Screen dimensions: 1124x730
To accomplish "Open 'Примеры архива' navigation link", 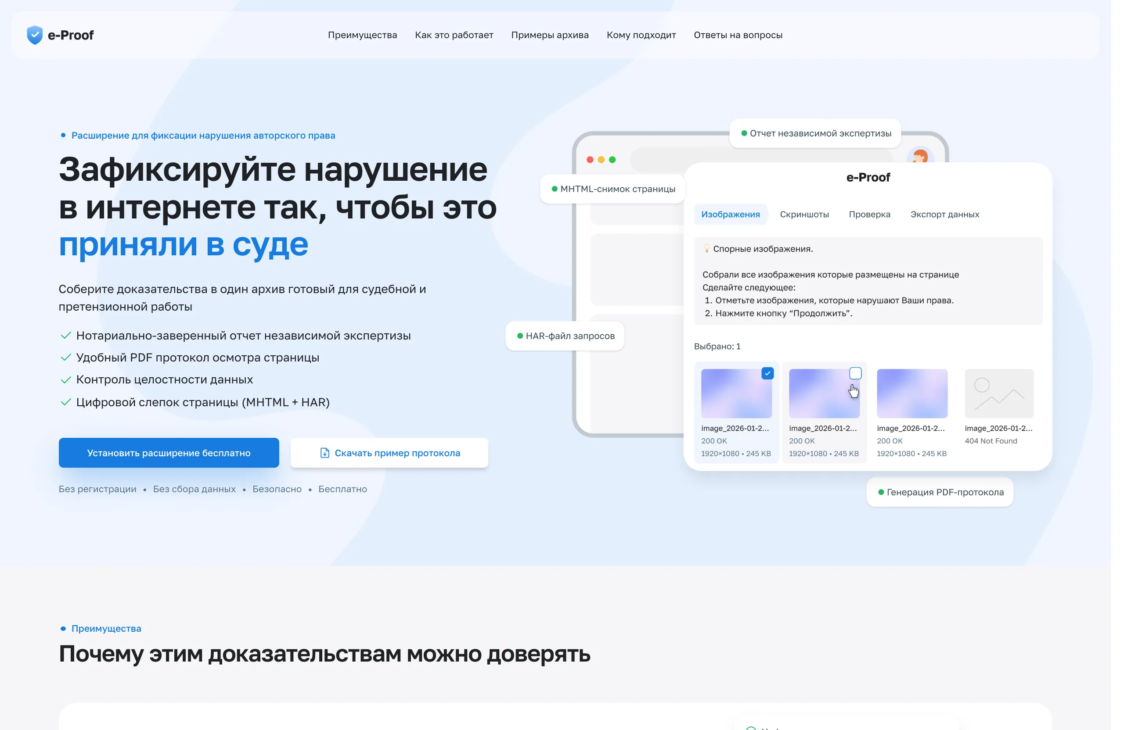I will 550,35.
